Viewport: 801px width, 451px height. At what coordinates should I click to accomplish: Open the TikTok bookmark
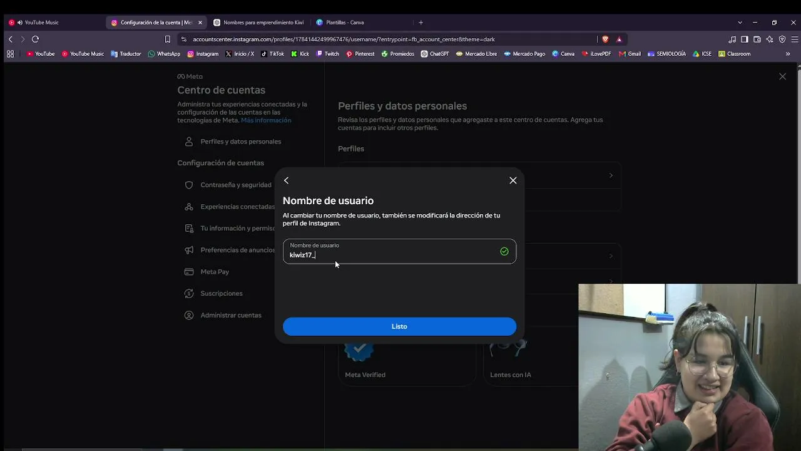point(272,54)
